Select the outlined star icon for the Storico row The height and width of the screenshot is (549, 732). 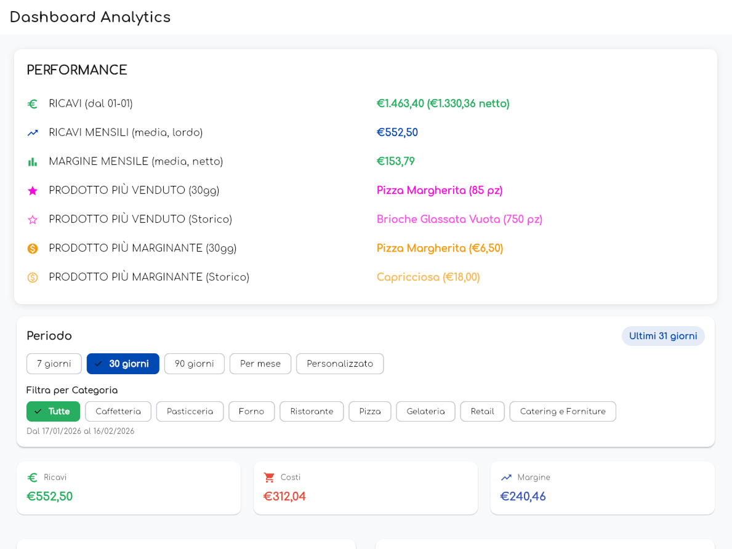point(33,219)
